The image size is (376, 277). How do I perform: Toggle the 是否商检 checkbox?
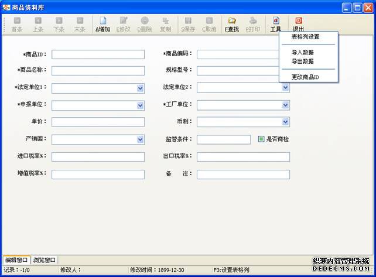pos(262,139)
